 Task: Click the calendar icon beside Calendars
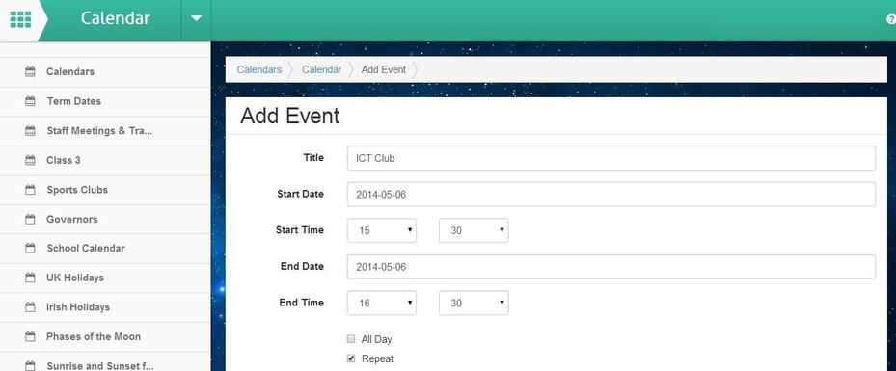click(x=30, y=72)
